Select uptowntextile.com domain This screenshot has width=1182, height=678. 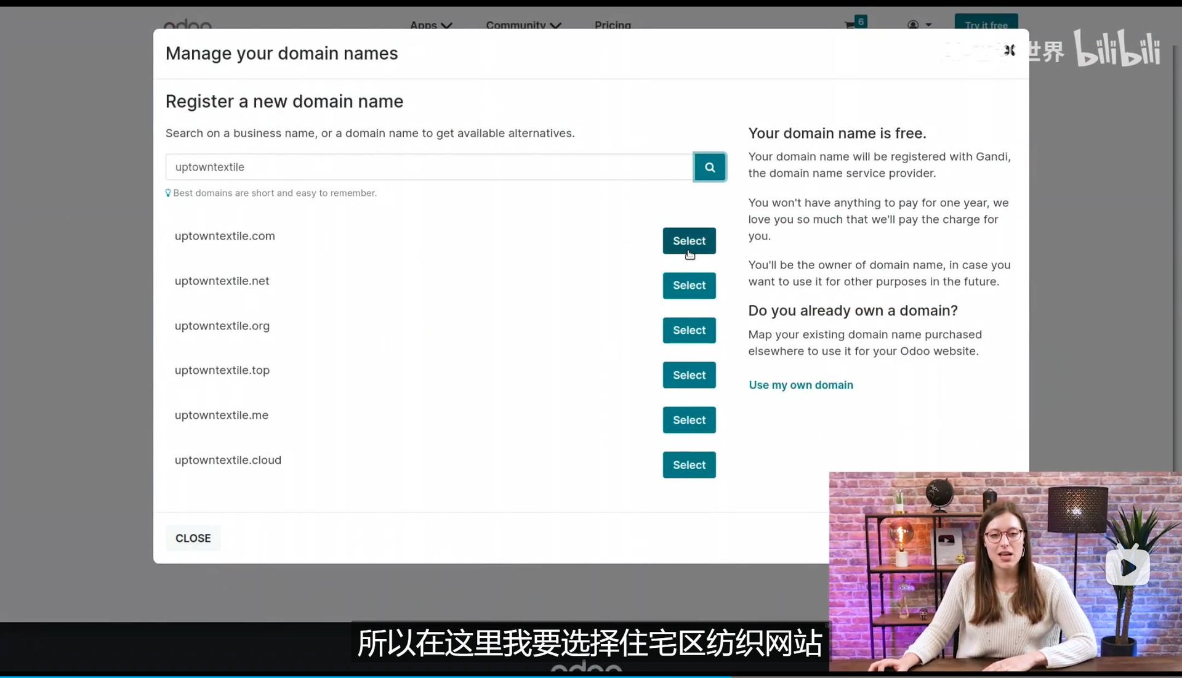(x=689, y=241)
